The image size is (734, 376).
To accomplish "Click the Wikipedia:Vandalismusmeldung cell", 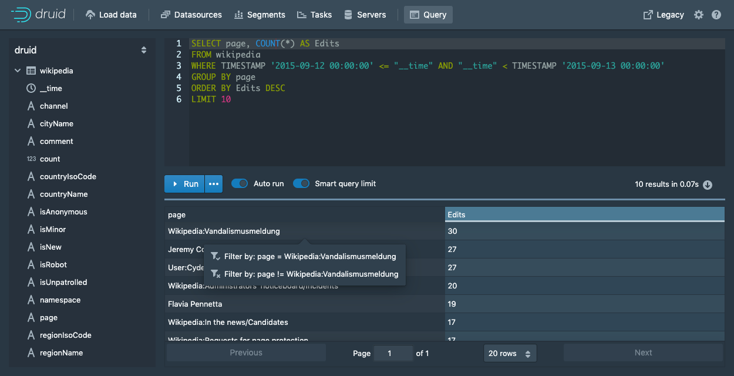I will click(x=305, y=231).
